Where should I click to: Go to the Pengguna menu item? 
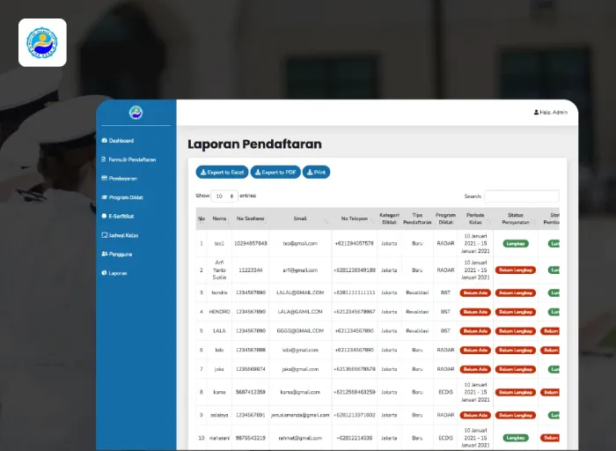117,254
